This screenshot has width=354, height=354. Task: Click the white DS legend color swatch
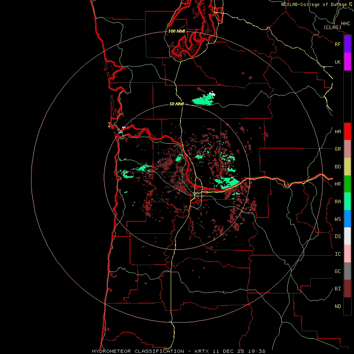click(347, 236)
